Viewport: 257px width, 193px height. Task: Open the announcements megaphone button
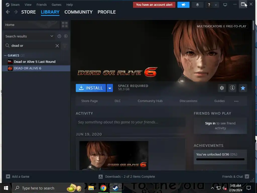pos(183,5)
